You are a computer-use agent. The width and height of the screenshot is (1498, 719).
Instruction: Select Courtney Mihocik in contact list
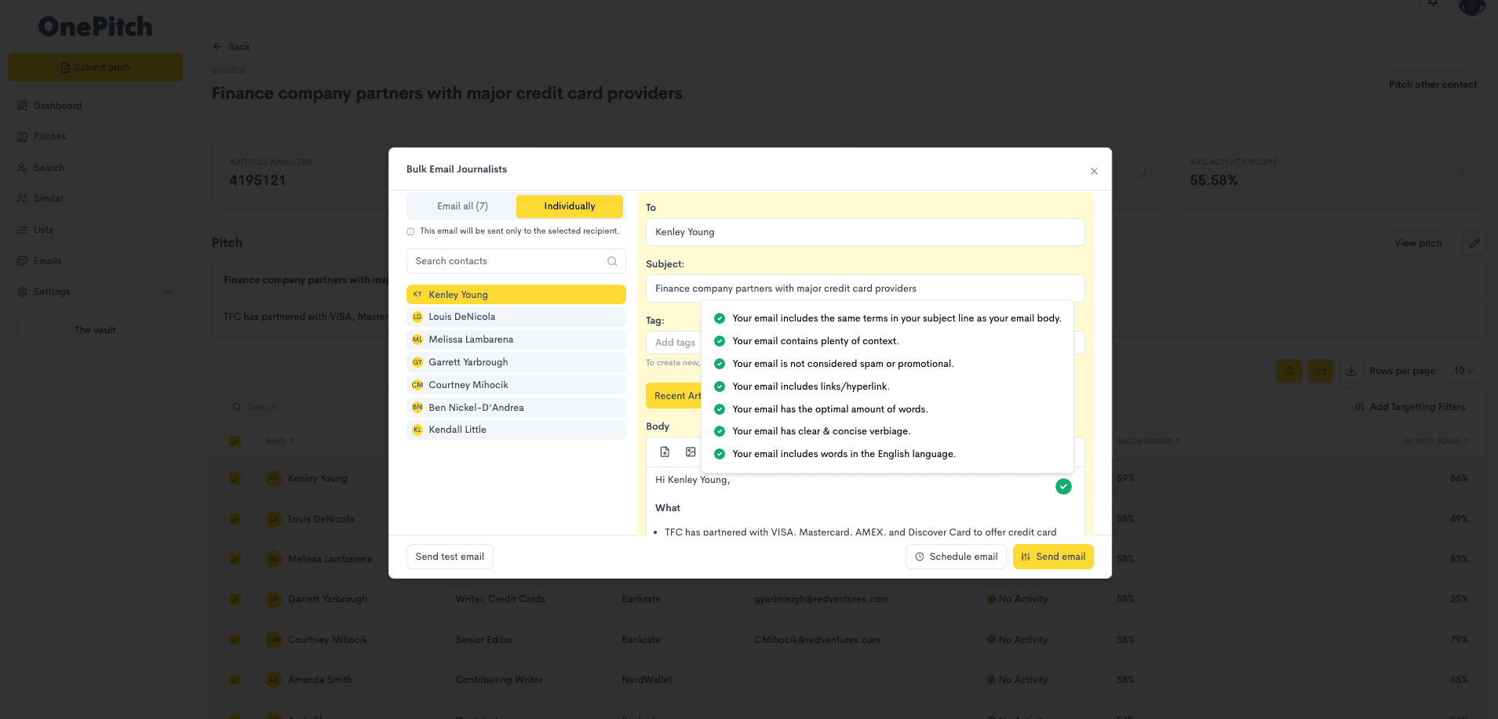click(x=516, y=385)
